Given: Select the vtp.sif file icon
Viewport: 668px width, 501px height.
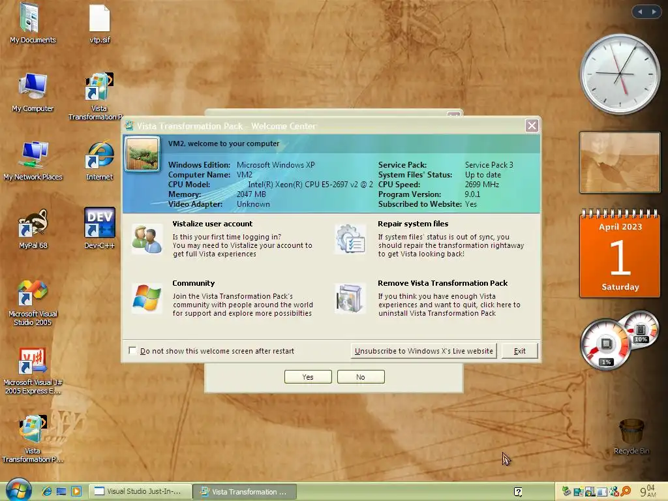Looking at the screenshot, I should [x=100, y=18].
